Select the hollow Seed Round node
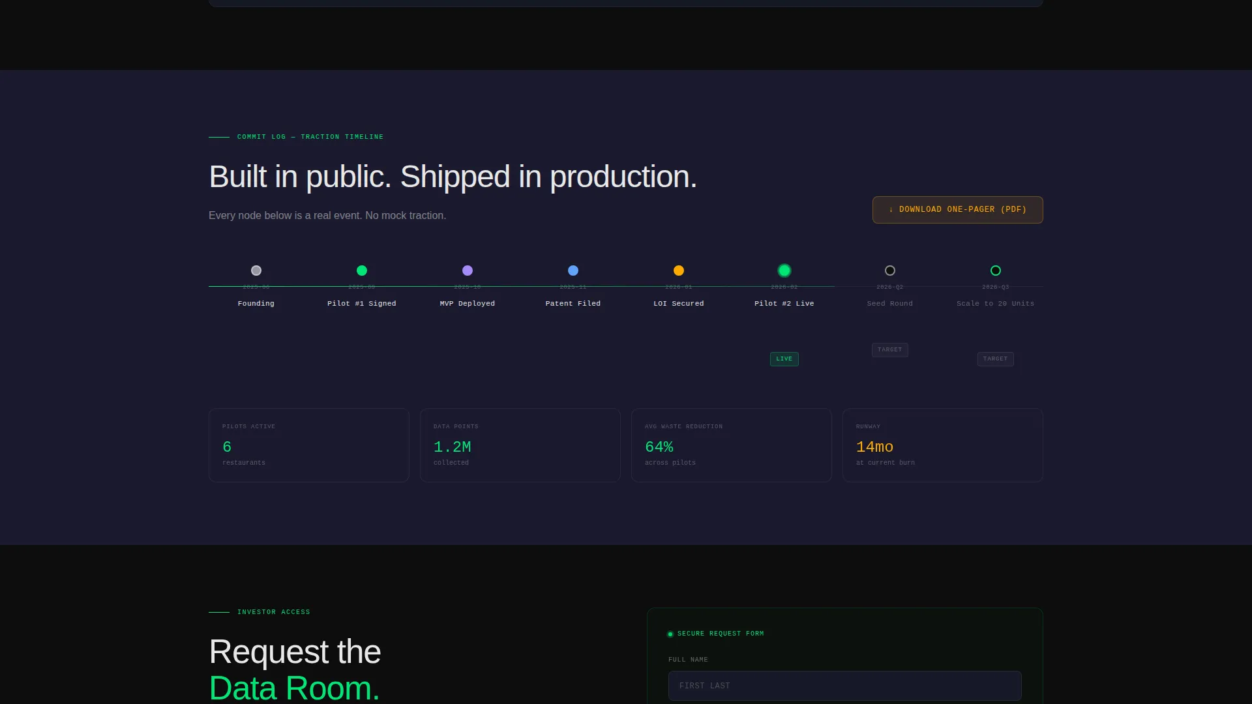 click(x=890, y=271)
